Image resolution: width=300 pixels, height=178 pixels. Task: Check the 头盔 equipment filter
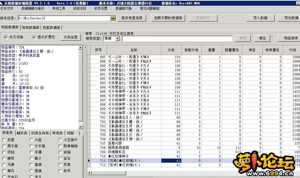(x=31, y=140)
